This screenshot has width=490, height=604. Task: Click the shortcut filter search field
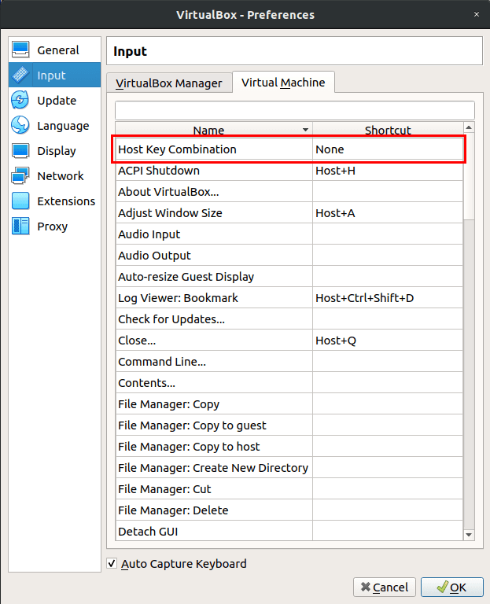[x=295, y=111]
